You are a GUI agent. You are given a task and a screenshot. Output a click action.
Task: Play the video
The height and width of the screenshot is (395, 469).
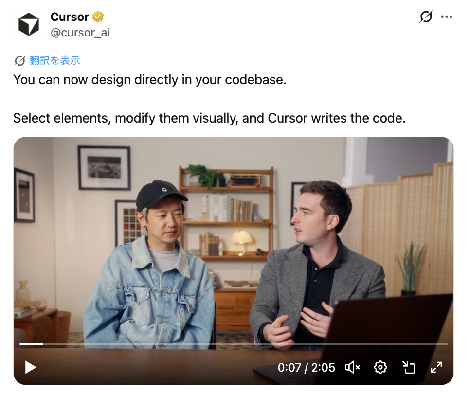coord(30,367)
